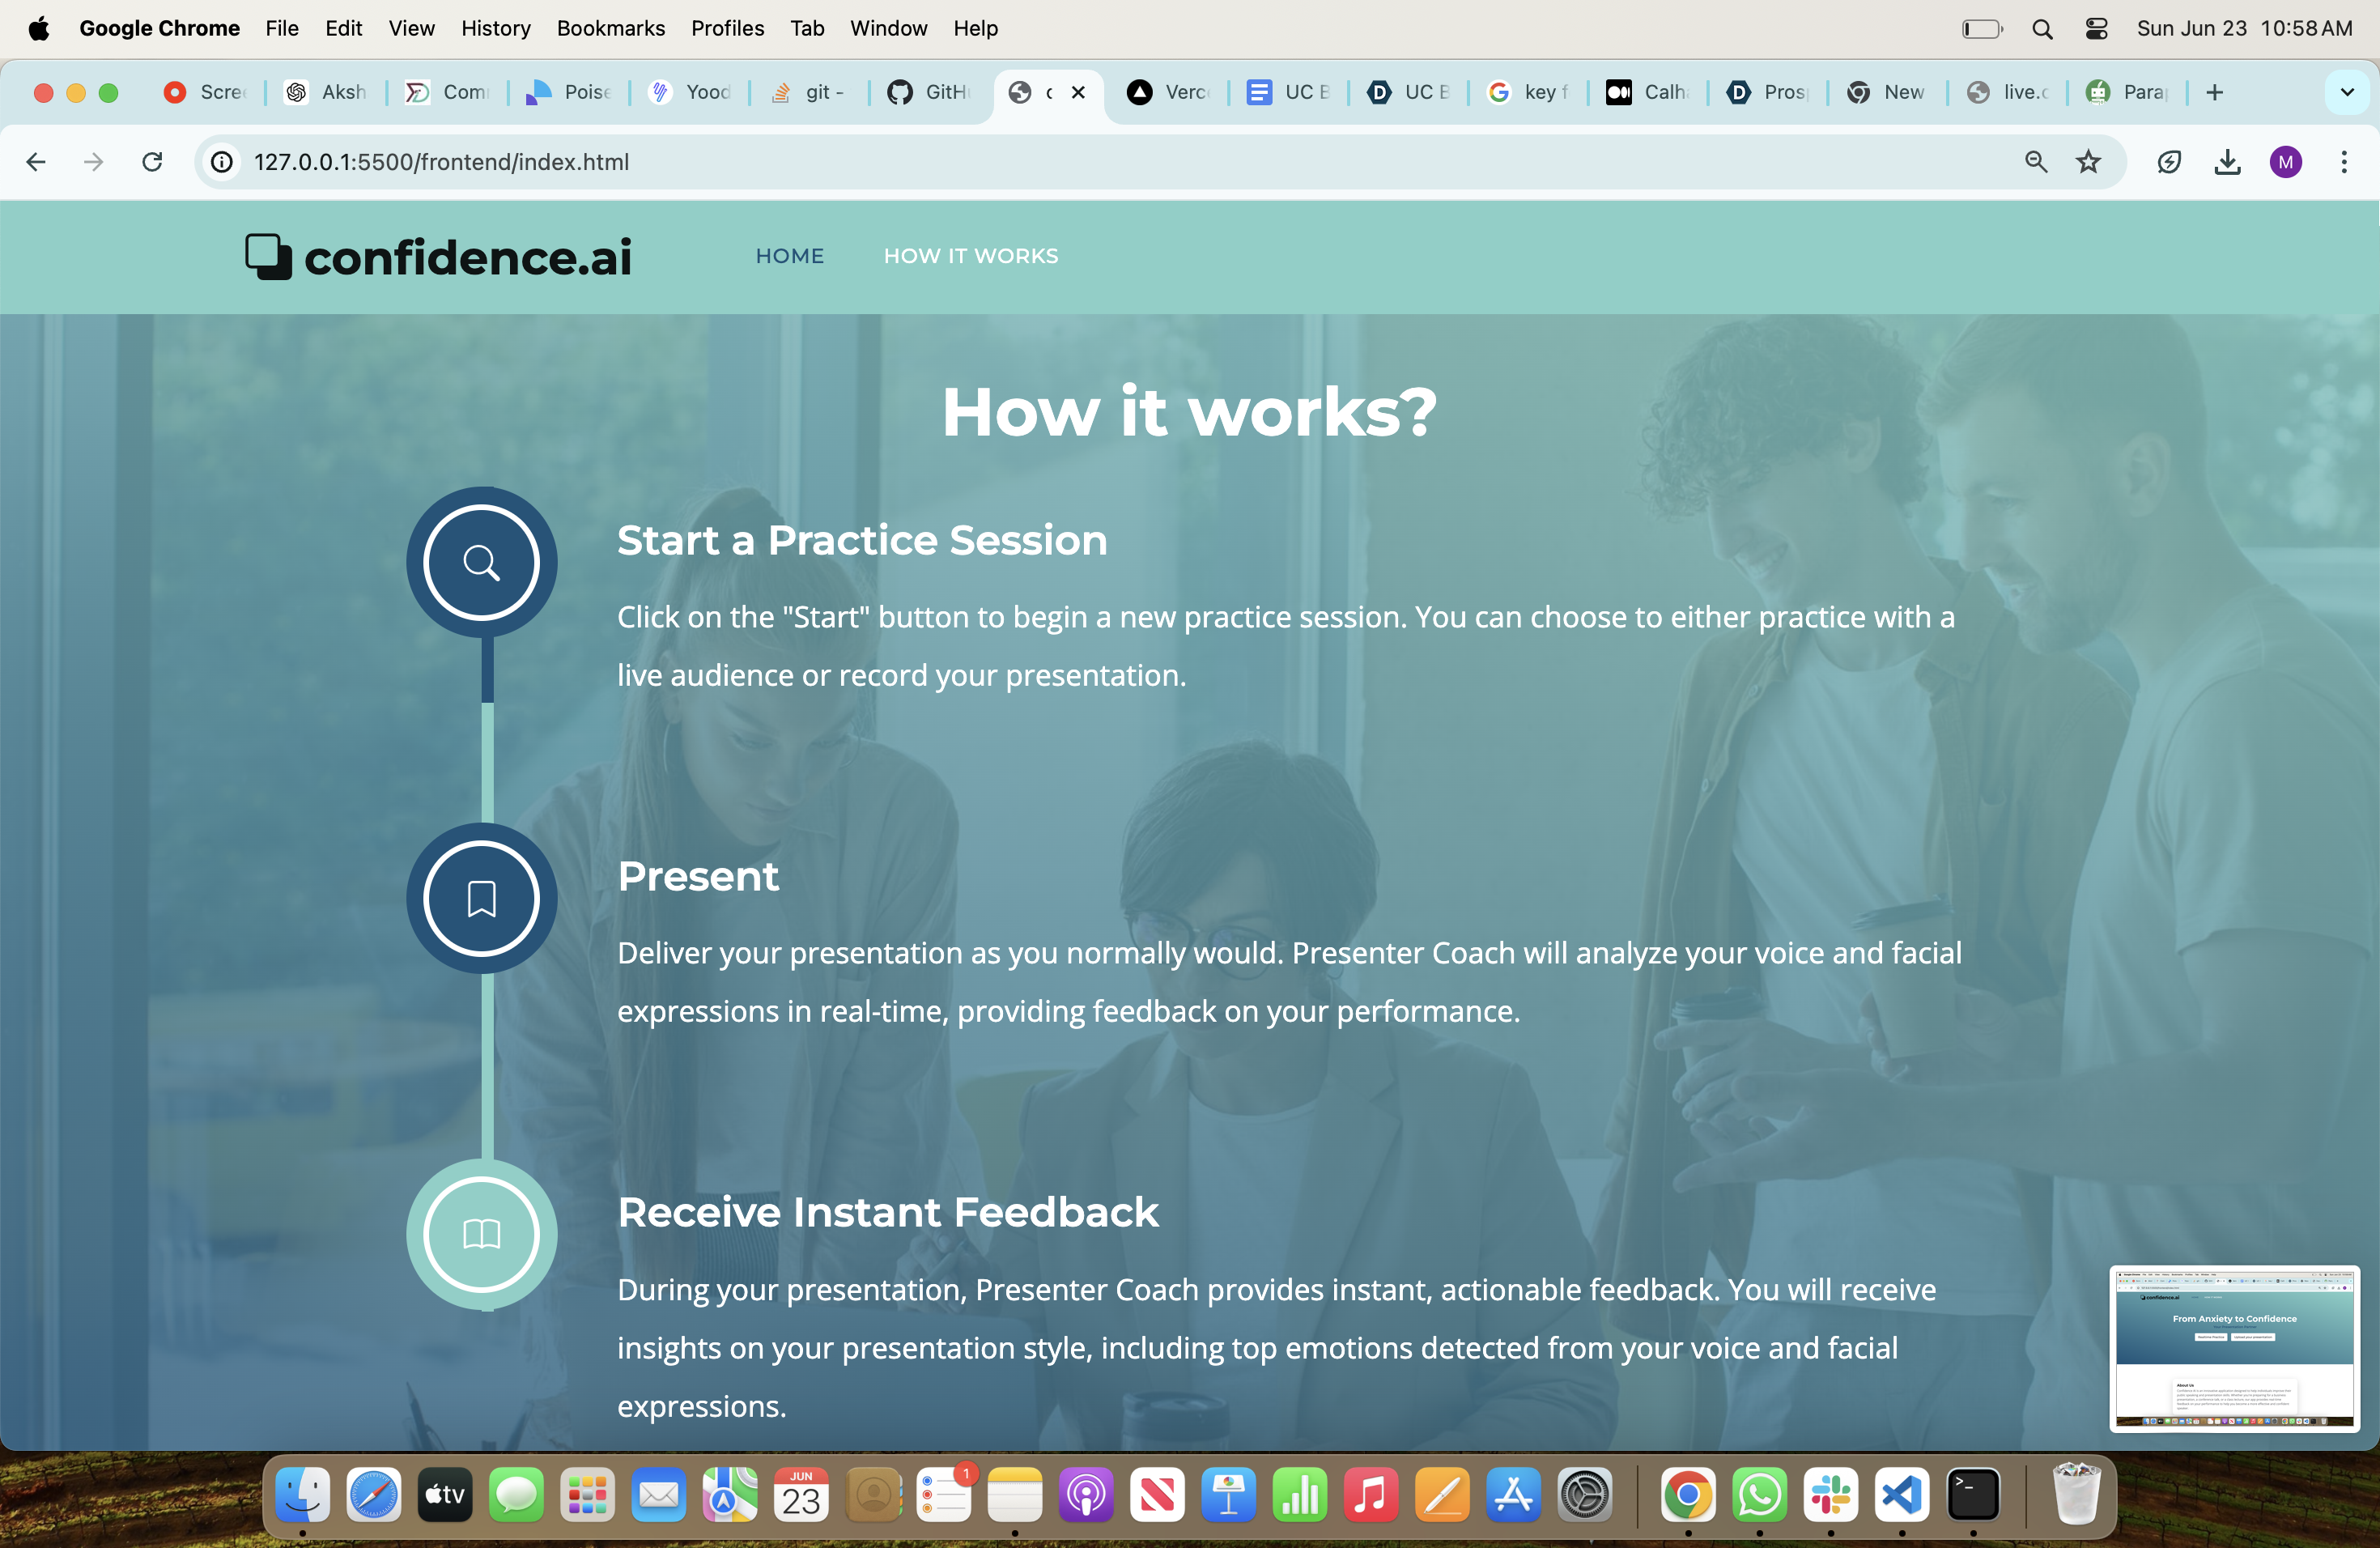
Task: Click the confidence.ai logo icon
Action: [268, 257]
